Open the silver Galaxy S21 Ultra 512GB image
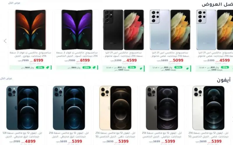Image resolution: width=233 pixels, height=145 pixels. [170, 30]
